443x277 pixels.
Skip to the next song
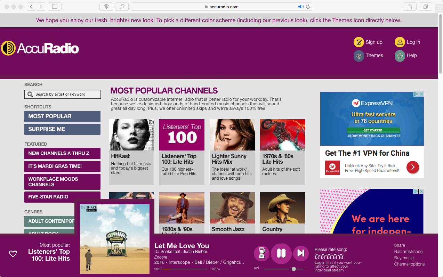point(301,253)
